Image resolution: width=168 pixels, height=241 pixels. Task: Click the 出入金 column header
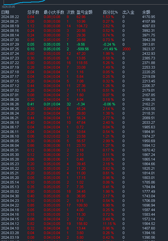click(128, 12)
